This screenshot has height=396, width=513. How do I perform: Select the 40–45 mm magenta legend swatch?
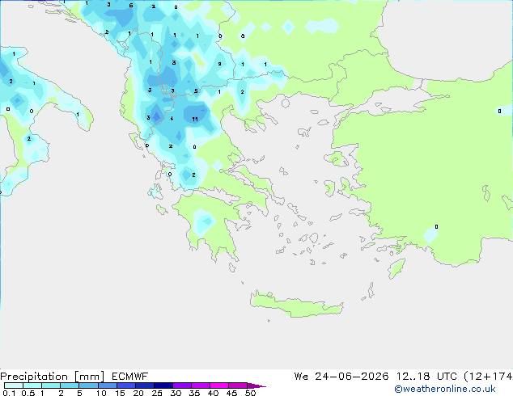point(219,385)
